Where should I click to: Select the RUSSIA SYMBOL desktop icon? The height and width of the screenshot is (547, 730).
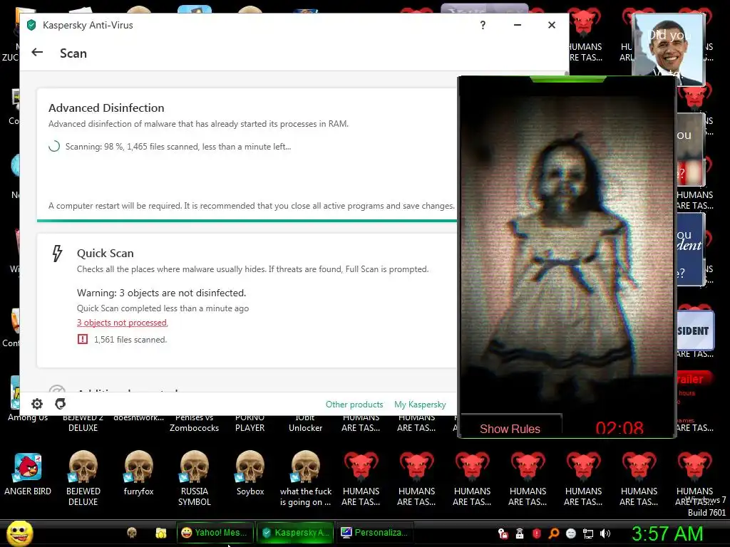pyautogui.click(x=194, y=467)
